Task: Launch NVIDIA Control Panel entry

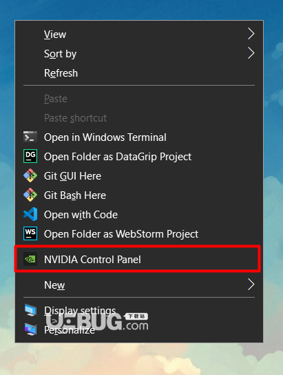Action: coord(139,259)
